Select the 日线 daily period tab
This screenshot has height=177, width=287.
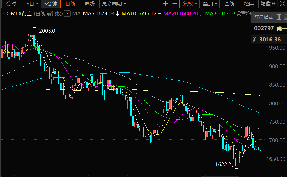point(71,4)
